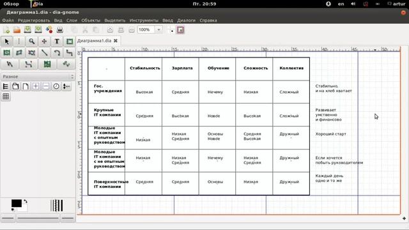Pick the Measurement object from sheet
The height and width of the screenshot is (230, 409).
(x=66, y=86)
